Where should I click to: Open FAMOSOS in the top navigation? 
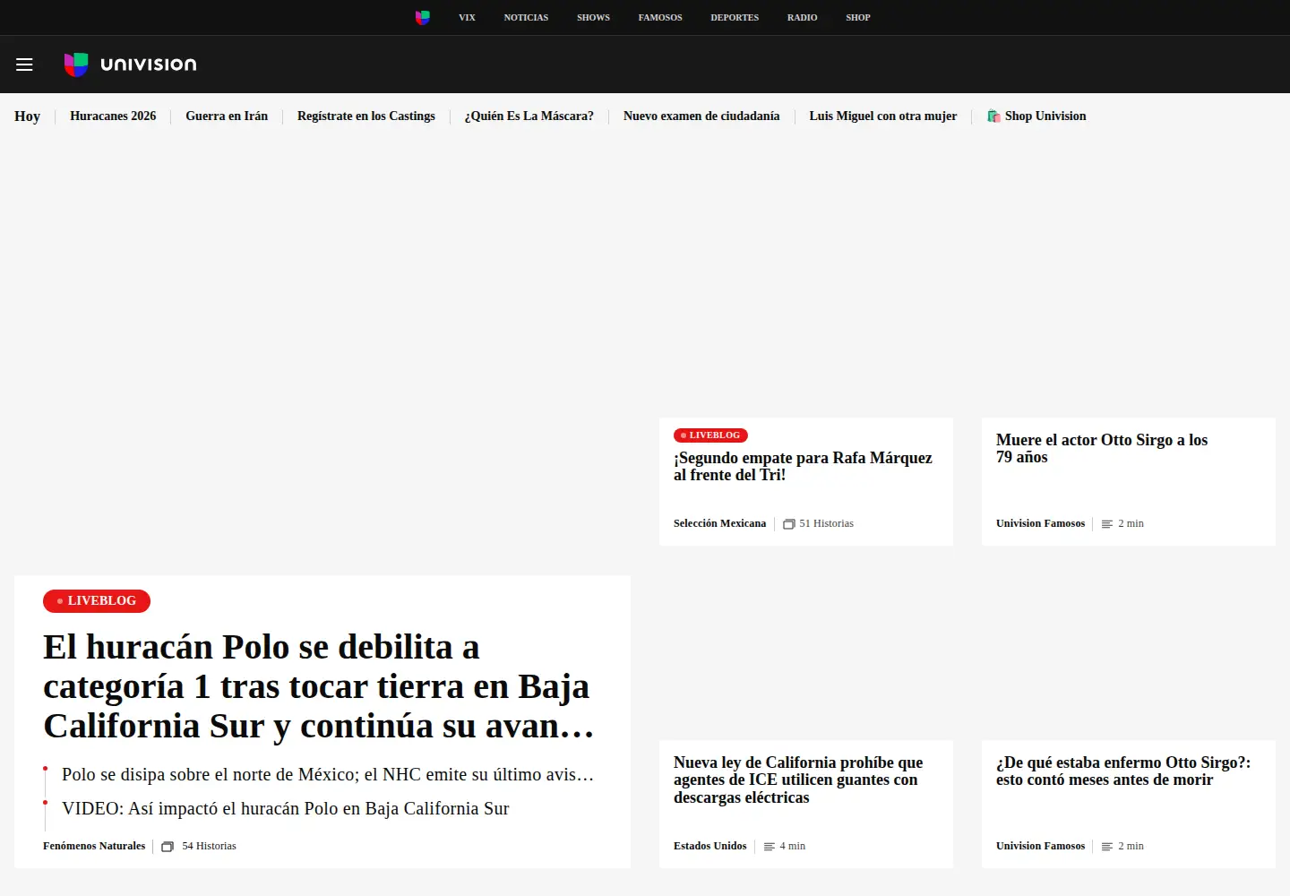660,17
